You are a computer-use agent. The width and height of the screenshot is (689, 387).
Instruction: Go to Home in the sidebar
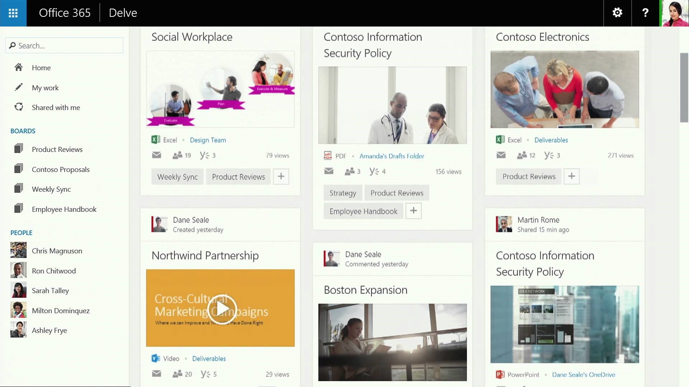tap(41, 68)
